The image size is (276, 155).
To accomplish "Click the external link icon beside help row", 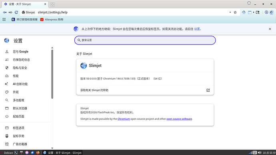I will pyautogui.click(x=208, y=90).
